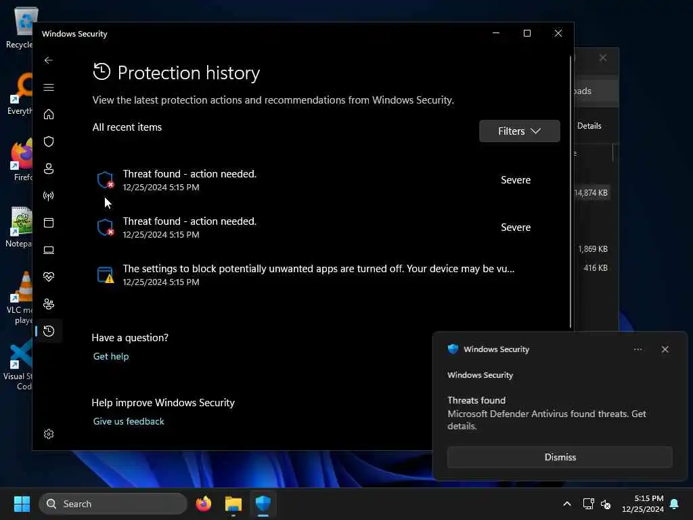Click the network icon in system tray
Viewport: 693px width, 520px height.
(x=588, y=504)
